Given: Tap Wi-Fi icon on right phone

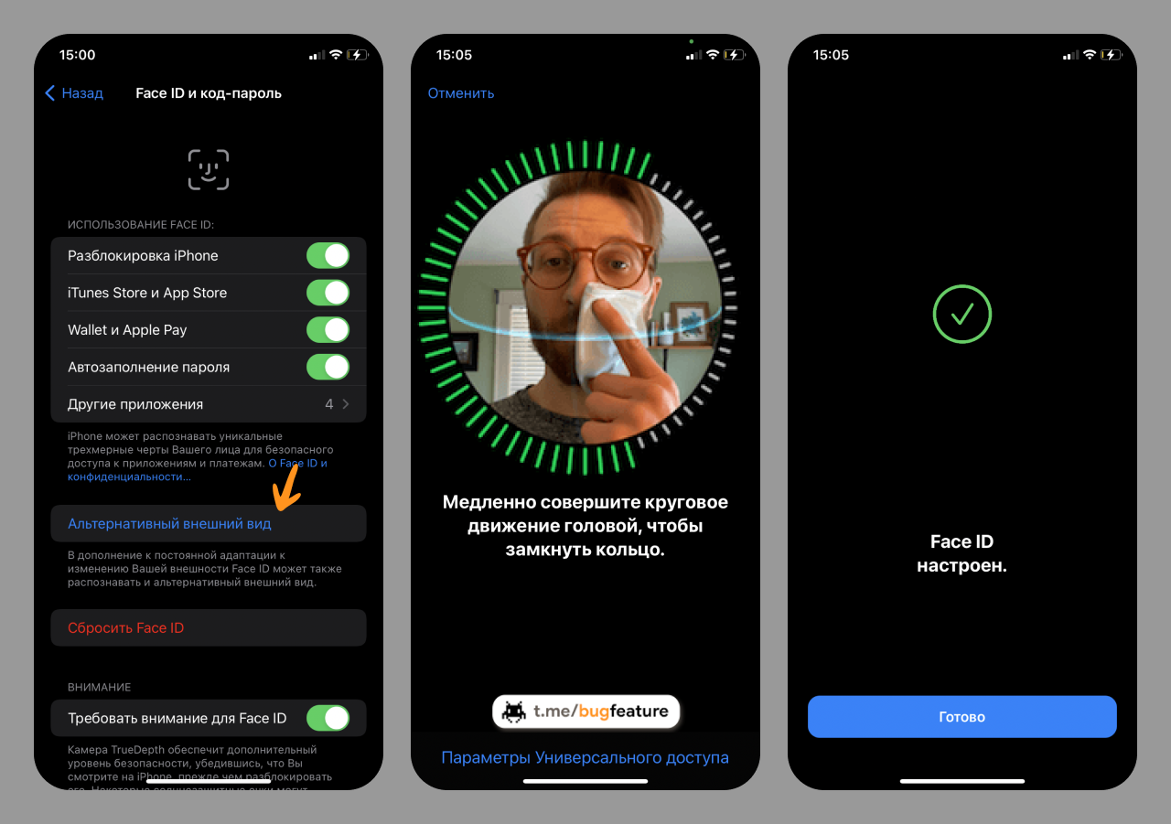Looking at the screenshot, I should point(1090,55).
